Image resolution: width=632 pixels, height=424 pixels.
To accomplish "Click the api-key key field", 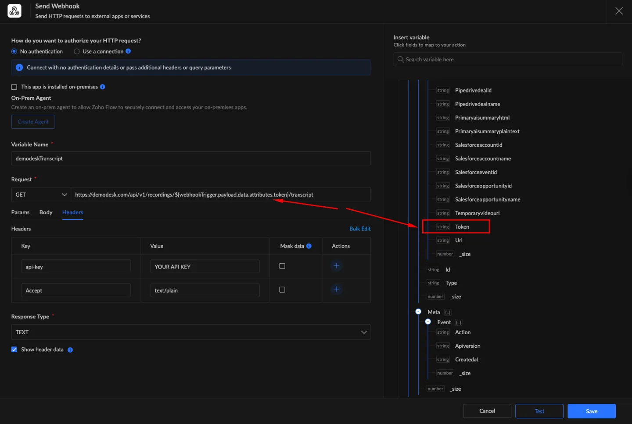I will pos(76,266).
